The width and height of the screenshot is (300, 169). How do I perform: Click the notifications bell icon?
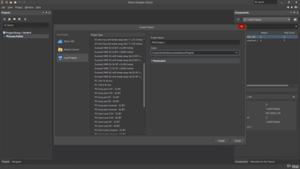(x=292, y=8)
